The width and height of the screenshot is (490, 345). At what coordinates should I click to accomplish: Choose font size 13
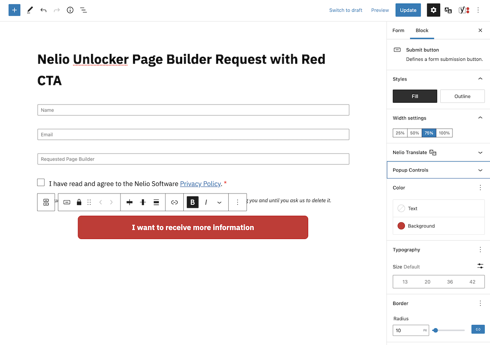tap(405, 282)
